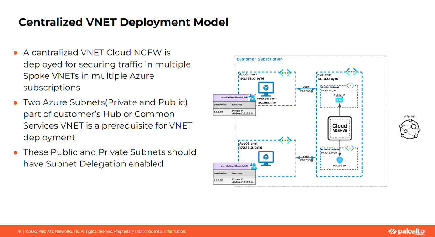The image size is (435, 237).
Task: Click the Internet label
Action: [x=409, y=116]
